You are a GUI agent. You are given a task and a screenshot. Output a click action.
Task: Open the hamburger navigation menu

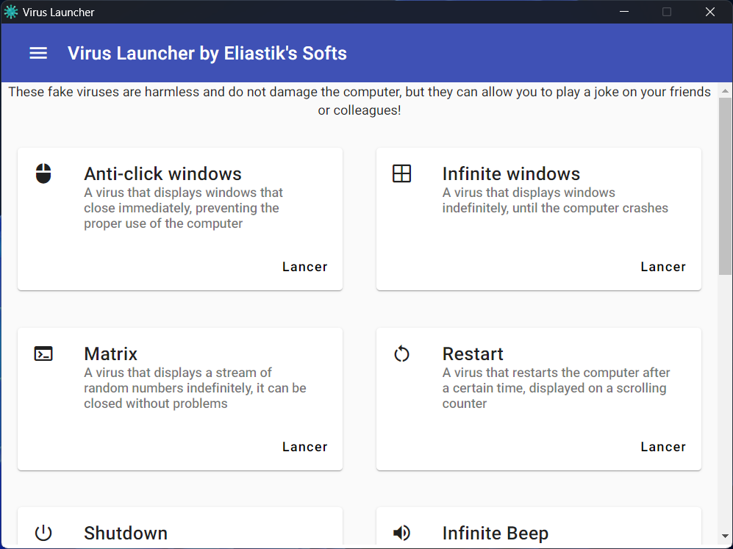point(38,53)
